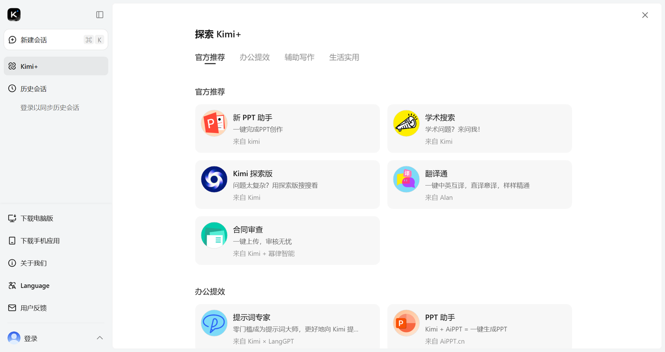
Task: Open 下载电脑版 download option
Action: (x=56, y=218)
